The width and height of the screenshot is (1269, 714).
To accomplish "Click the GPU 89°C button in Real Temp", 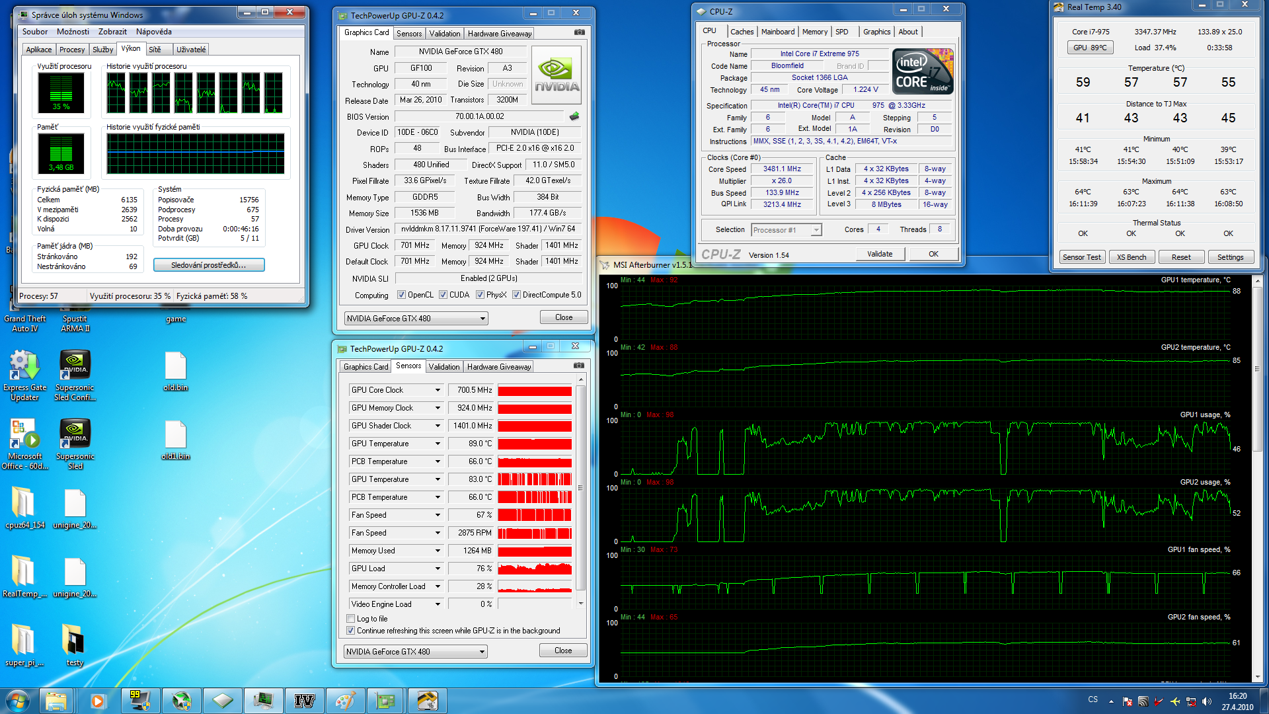I will (1090, 48).
